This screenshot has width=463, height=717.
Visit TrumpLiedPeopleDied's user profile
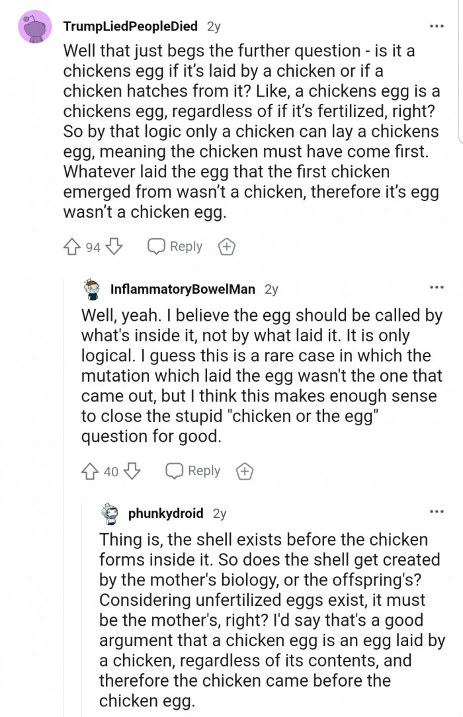[x=130, y=26]
